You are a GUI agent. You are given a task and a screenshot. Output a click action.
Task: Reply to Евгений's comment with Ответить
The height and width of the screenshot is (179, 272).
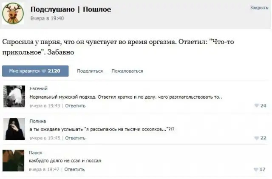(75, 105)
